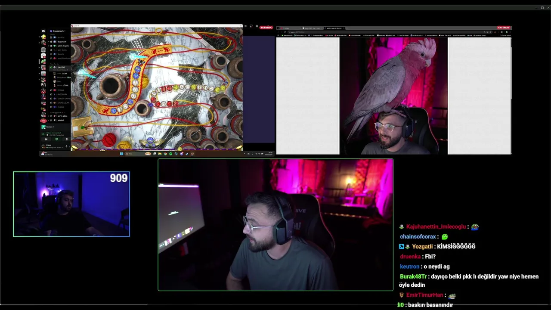Viewport: 551px width, 310px height.
Task: Click the YAYINDA badge above the browser stream
Action: pyautogui.click(x=503, y=28)
